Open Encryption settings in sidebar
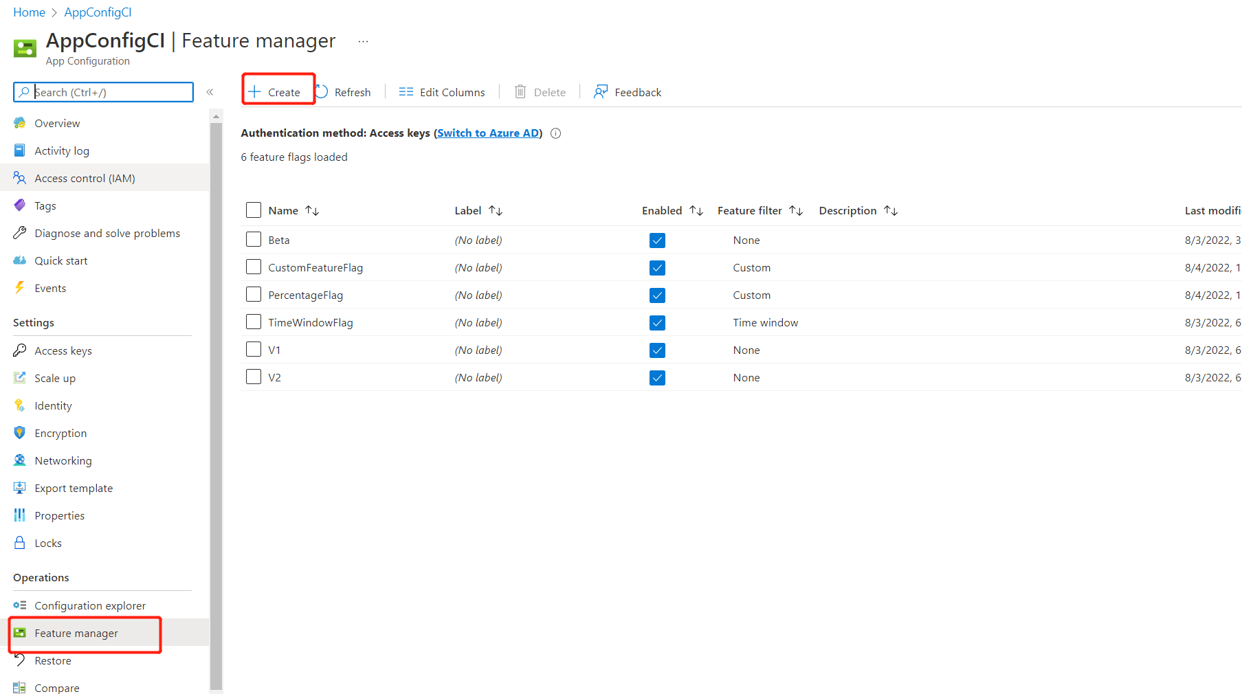 pos(60,434)
